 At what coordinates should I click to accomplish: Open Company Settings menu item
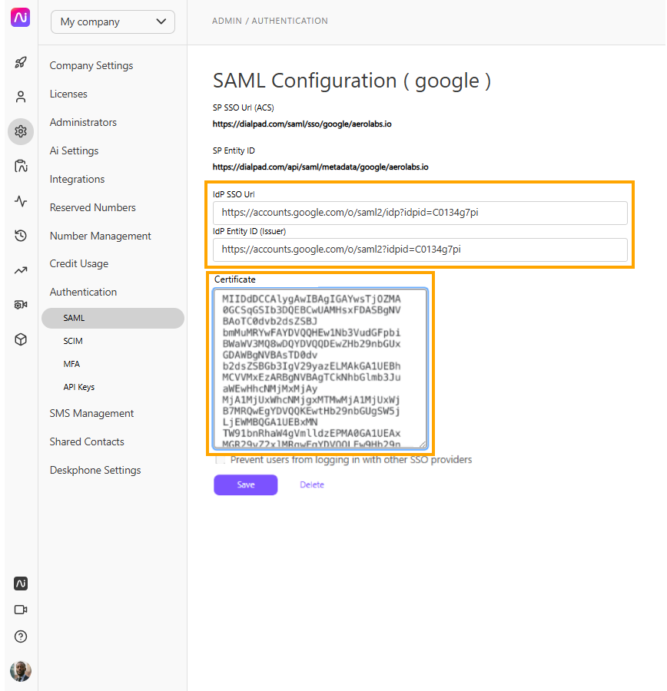(91, 65)
